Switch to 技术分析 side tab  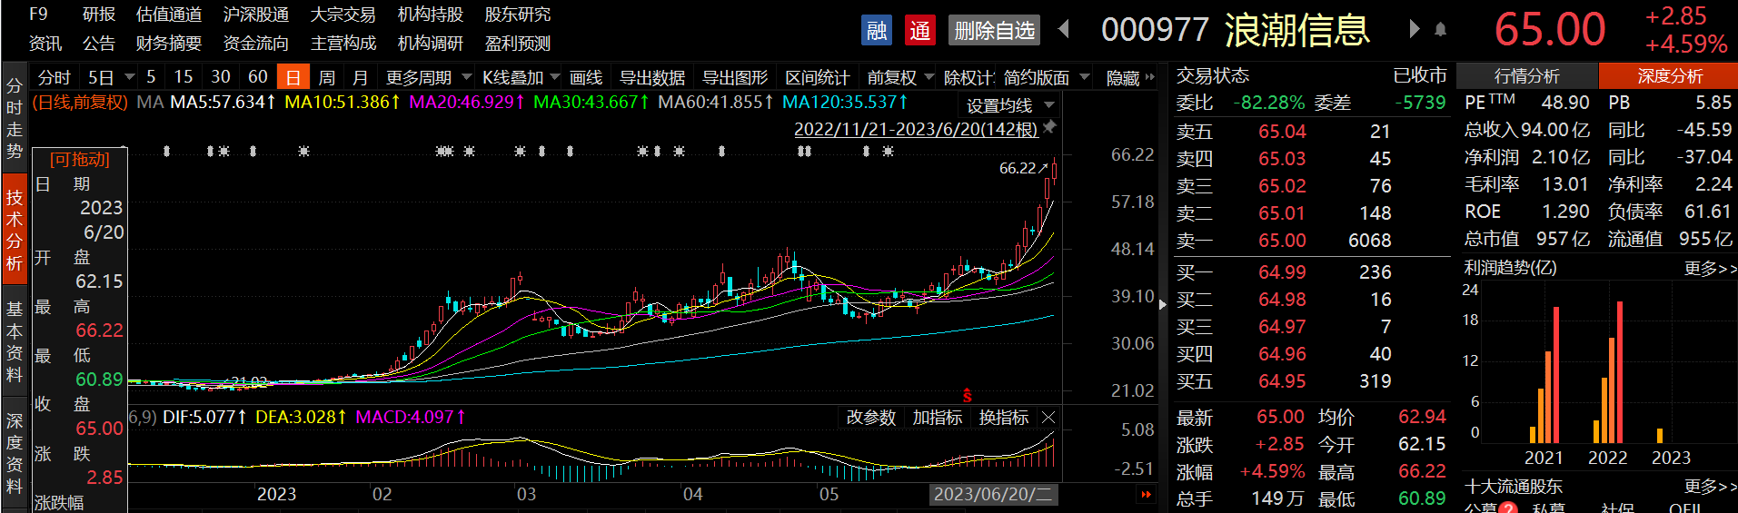pos(14,230)
